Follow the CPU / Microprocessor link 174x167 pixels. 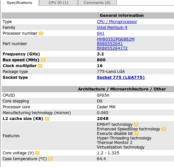point(117,22)
